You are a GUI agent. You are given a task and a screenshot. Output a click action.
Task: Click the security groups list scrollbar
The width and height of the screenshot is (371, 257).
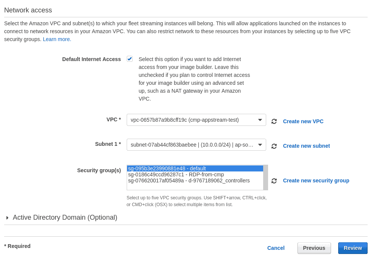[x=265, y=177]
